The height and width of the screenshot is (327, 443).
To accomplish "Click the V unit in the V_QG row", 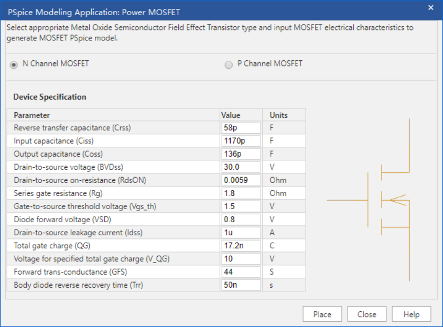I will coord(272,259).
